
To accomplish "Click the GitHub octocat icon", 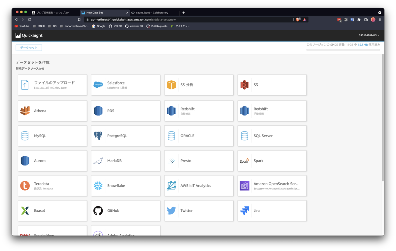I will coord(98,210).
